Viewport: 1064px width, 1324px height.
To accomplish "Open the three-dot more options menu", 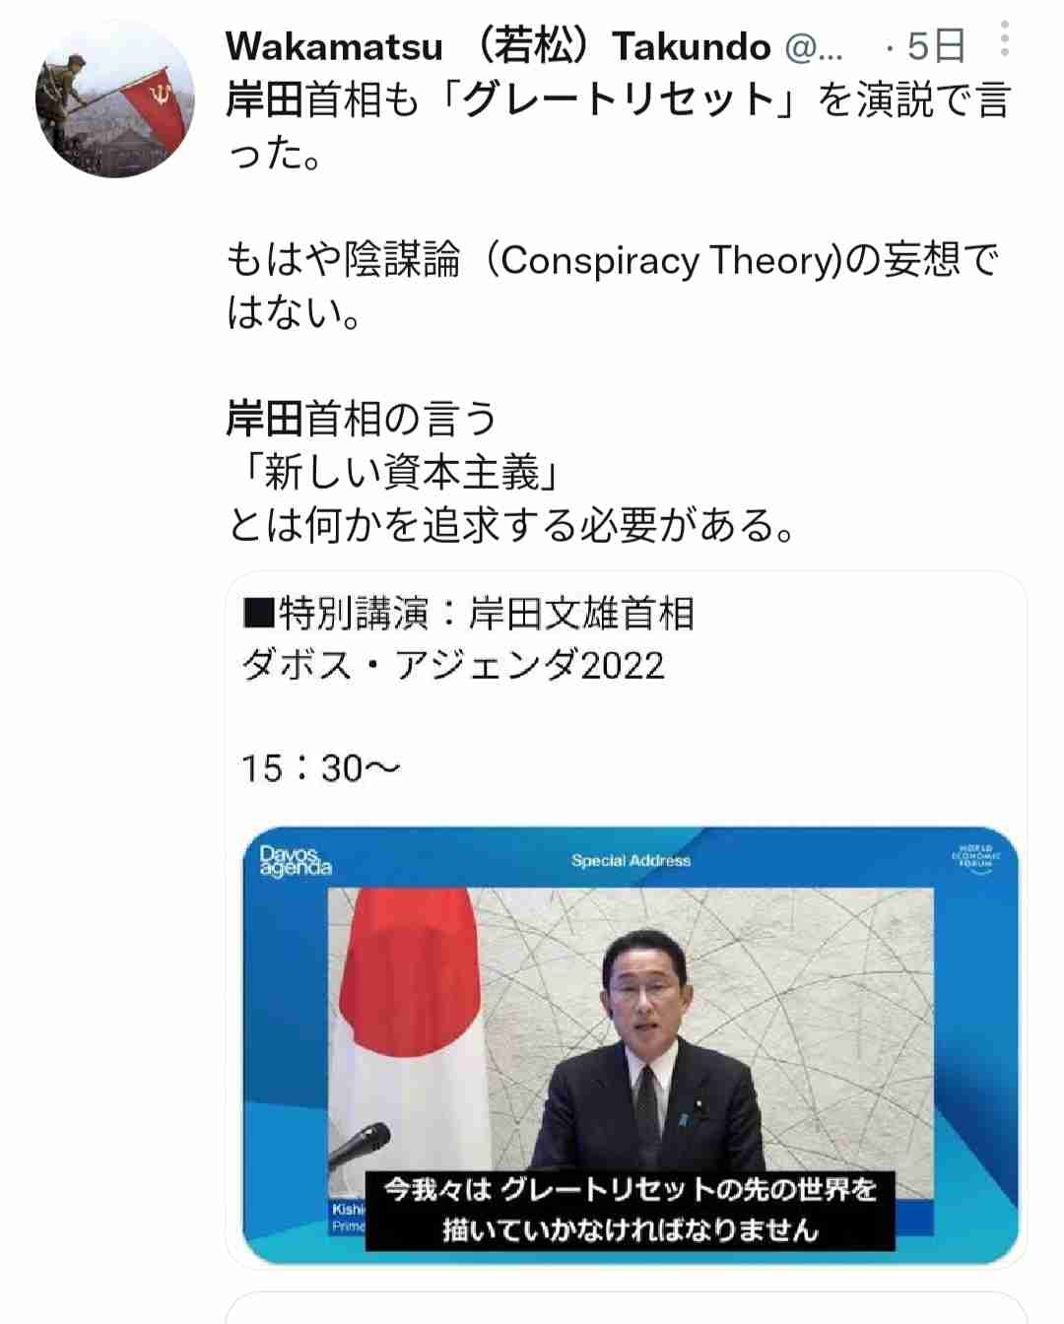I will (1004, 38).
